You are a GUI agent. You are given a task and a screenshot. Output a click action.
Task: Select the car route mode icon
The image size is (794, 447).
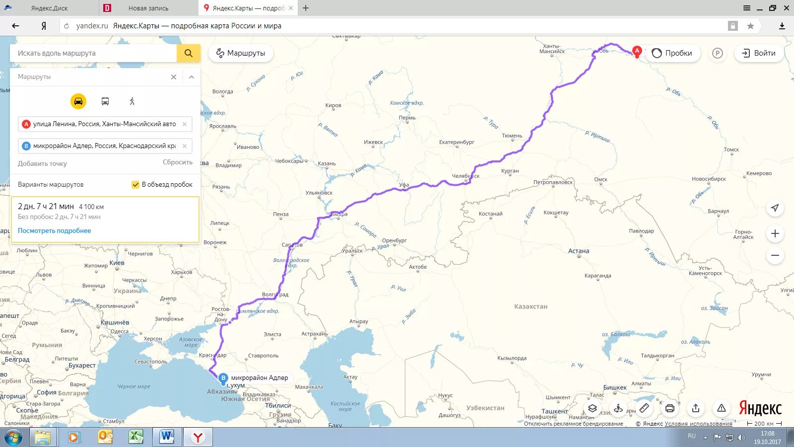pyautogui.click(x=78, y=101)
